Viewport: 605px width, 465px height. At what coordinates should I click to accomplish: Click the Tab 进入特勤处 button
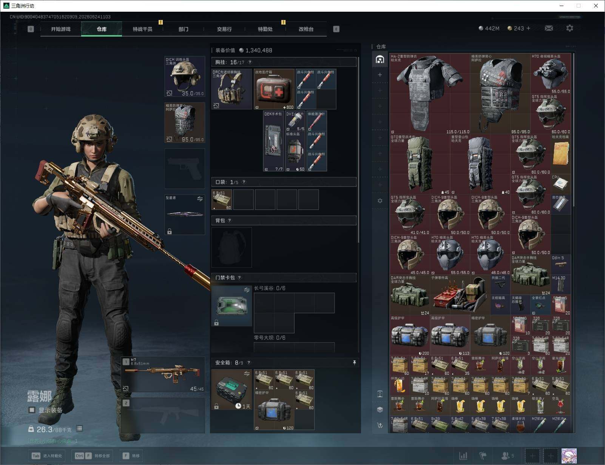(x=48, y=456)
